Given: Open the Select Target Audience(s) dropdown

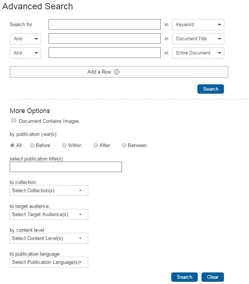Looking at the screenshot, I should (49, 215).
